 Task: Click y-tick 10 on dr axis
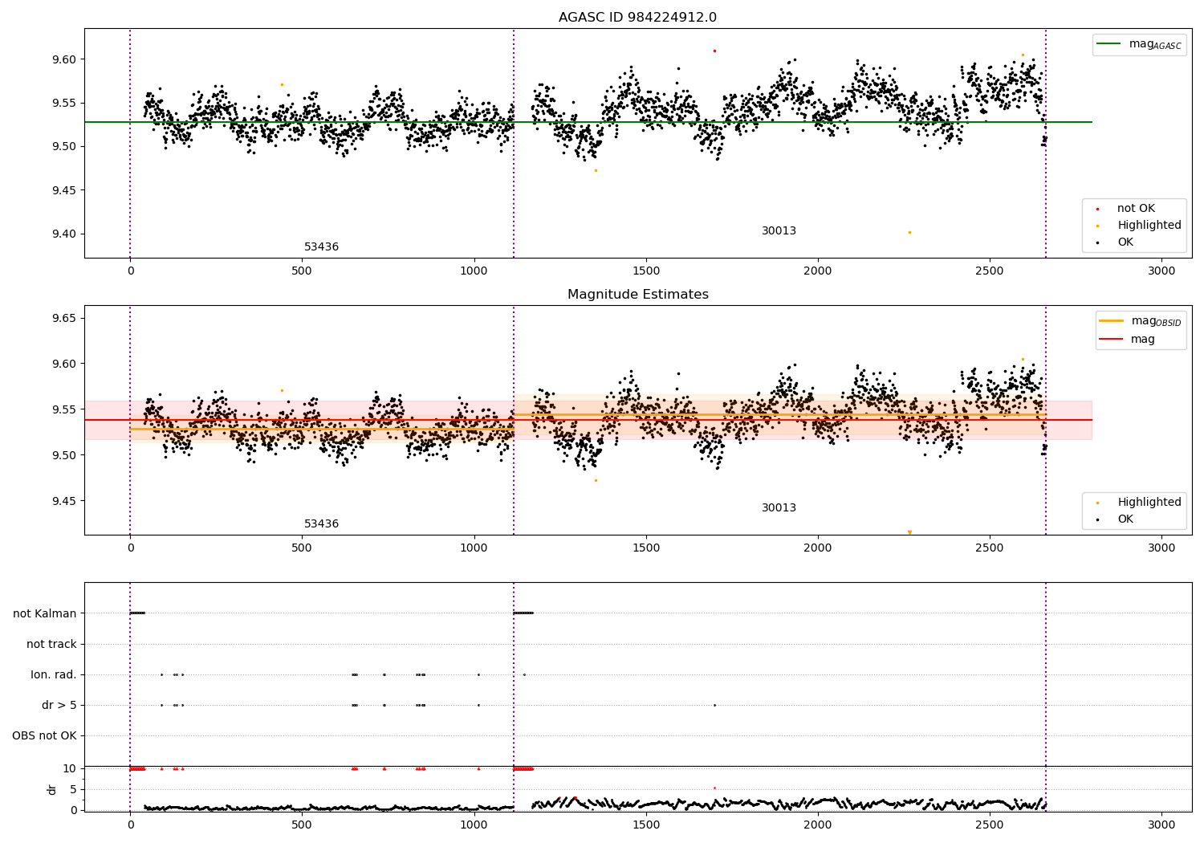[70, 768]
